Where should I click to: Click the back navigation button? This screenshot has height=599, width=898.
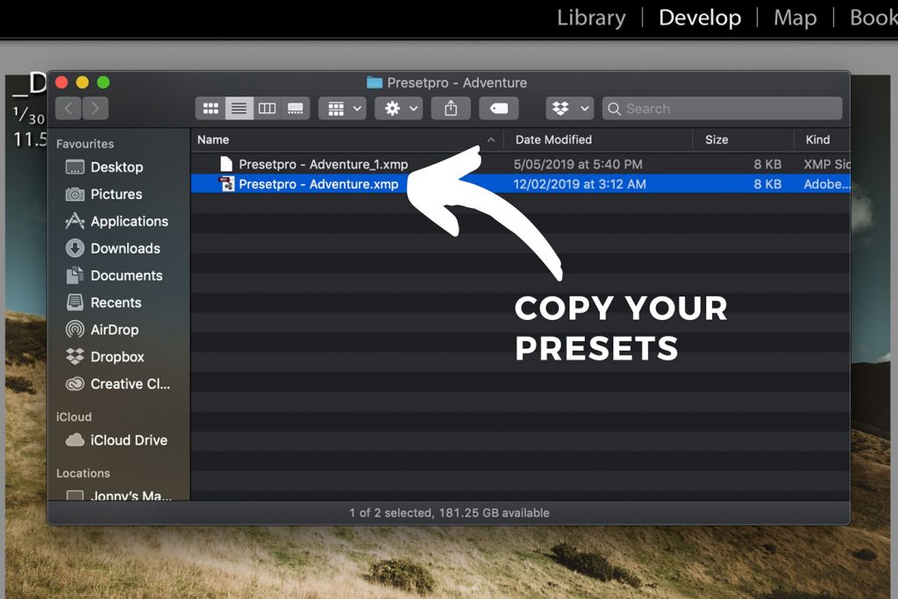[x=68, y=108]
